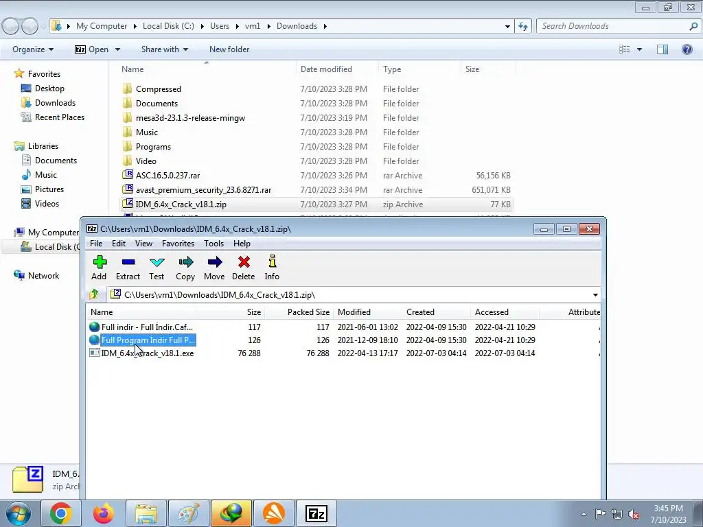Open Internet Download Manager taskbar icon

(231, 513)
